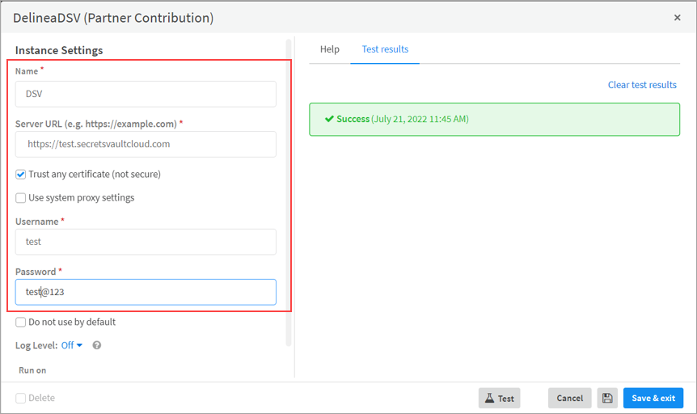Viewport: 697px width, 414px height.
Task: Click the save floppy disk icon
Action: point(607,398)
